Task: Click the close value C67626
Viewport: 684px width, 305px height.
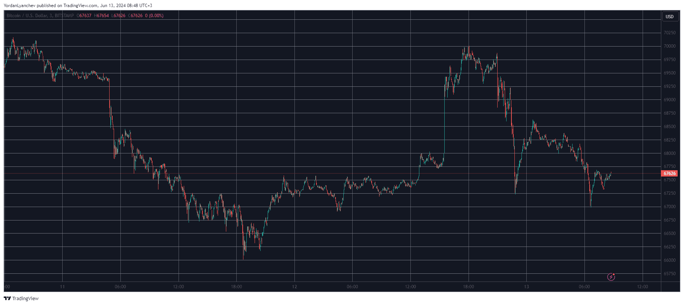Action: [x=135, y=16]
